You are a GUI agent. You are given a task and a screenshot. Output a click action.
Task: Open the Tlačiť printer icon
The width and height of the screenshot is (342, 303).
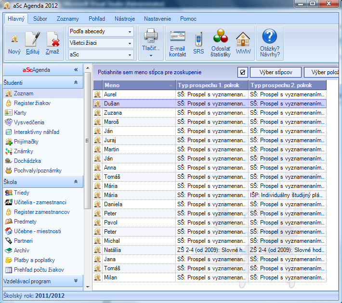pos(151,35)
